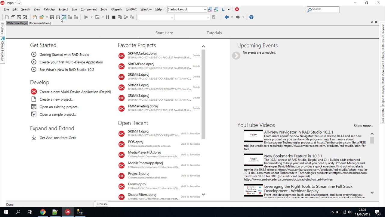
Task: Click the Open Project folder icon
Action: [x=42, y=17]
